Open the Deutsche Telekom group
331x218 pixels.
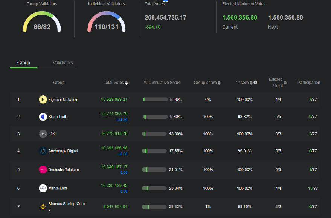point(64,170)
